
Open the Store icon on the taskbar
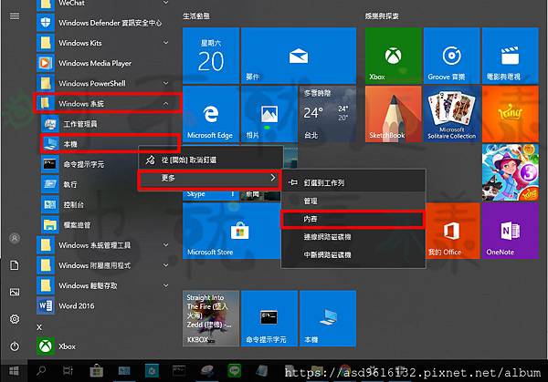coord(96,371)
